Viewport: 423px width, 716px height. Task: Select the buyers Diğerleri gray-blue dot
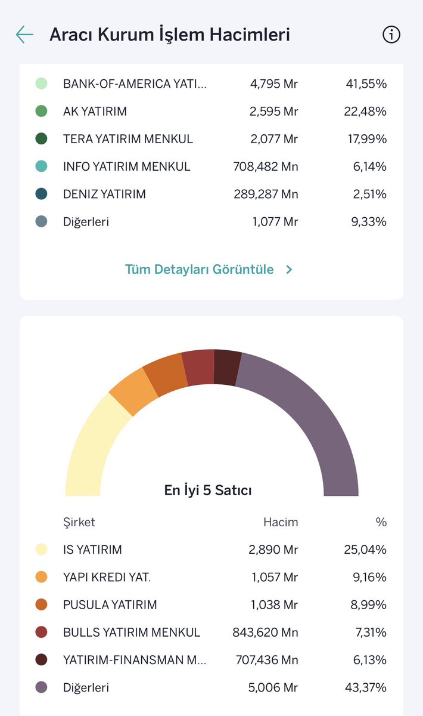pyautogui.click(x=41, y=222)
